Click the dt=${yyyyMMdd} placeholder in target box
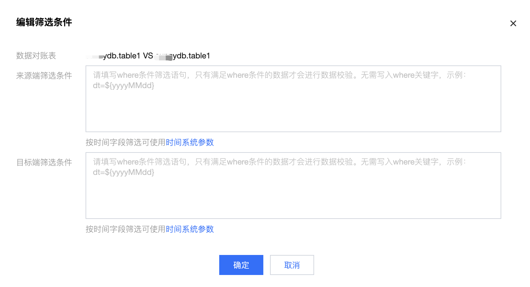The image size is (530, 287). 124,173
